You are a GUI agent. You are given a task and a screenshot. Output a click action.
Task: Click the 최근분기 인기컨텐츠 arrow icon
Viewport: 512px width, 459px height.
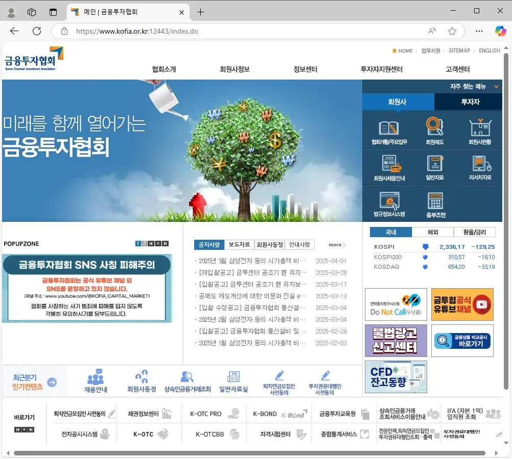(x=52, y=382)
